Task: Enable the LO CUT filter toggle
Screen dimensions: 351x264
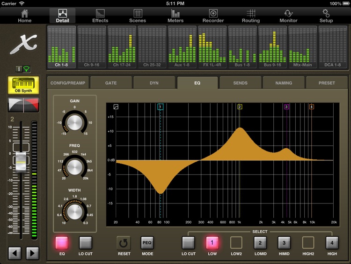Action: (86, 242)
